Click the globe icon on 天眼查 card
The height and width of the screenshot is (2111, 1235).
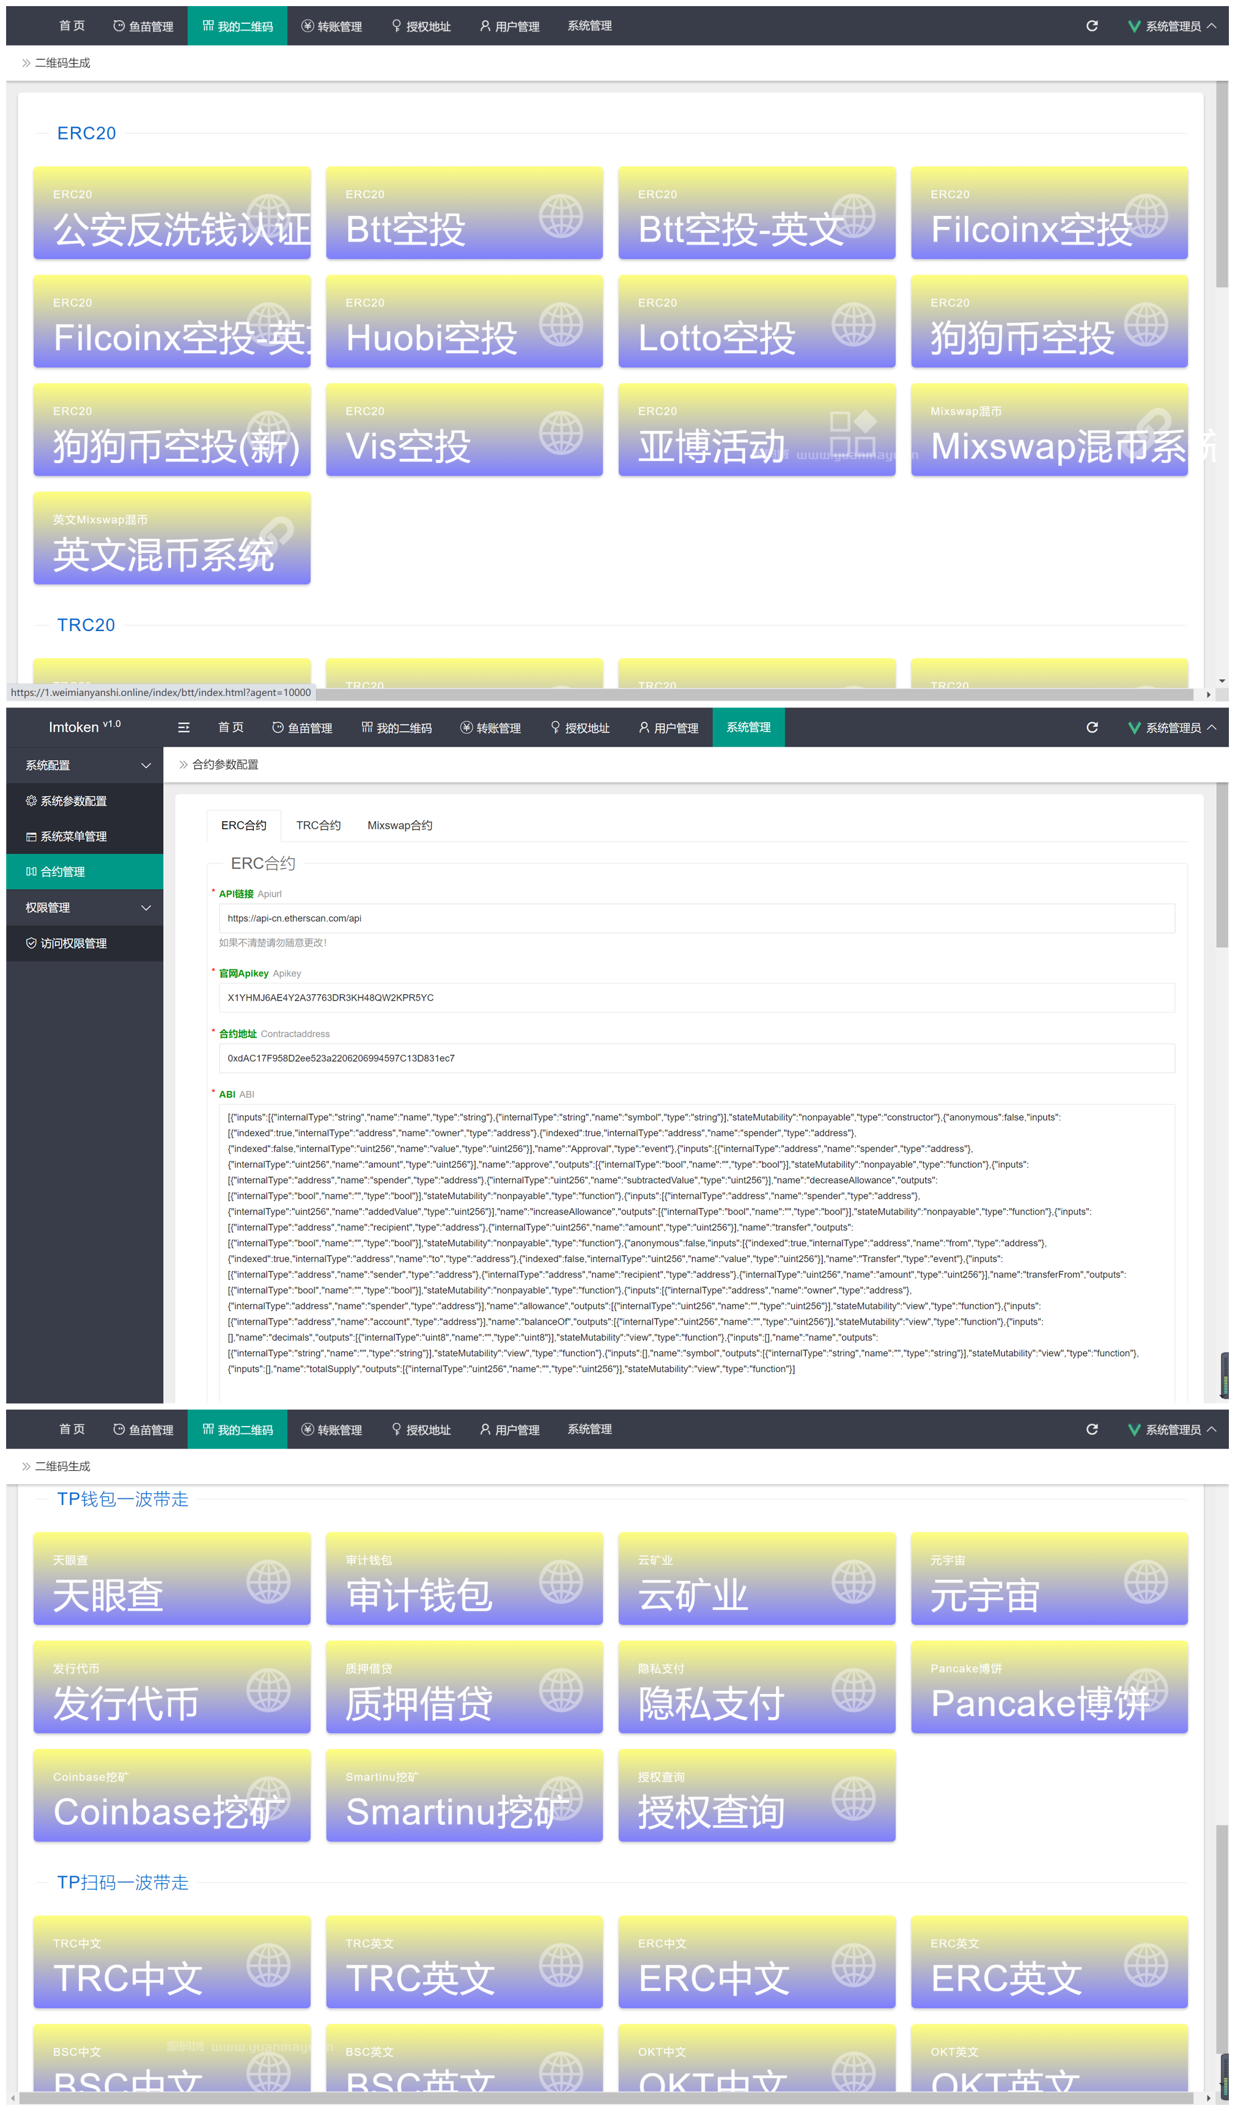point(269,1581)
